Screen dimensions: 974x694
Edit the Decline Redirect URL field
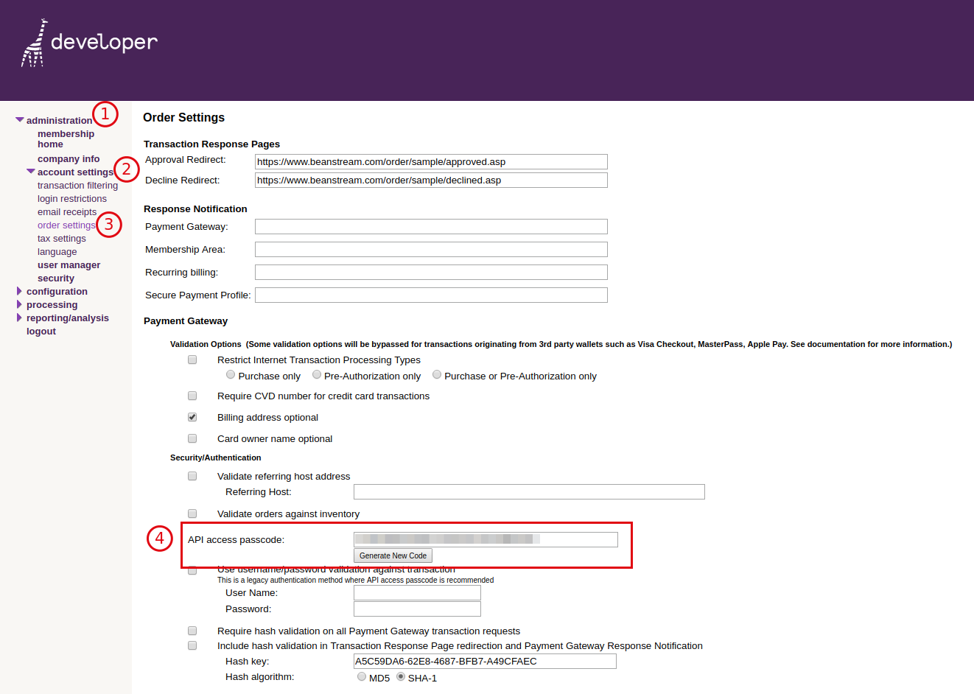click(x=431, y=180)
